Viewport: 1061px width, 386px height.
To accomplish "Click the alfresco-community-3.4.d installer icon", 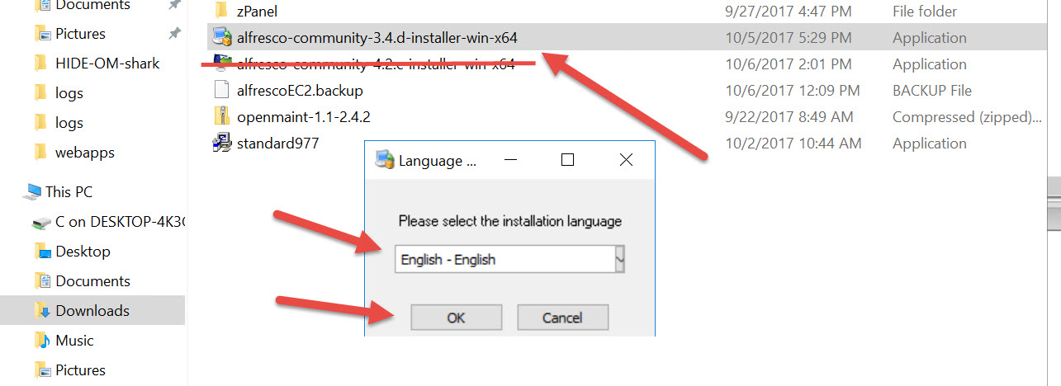I will (x=221, y=38).
